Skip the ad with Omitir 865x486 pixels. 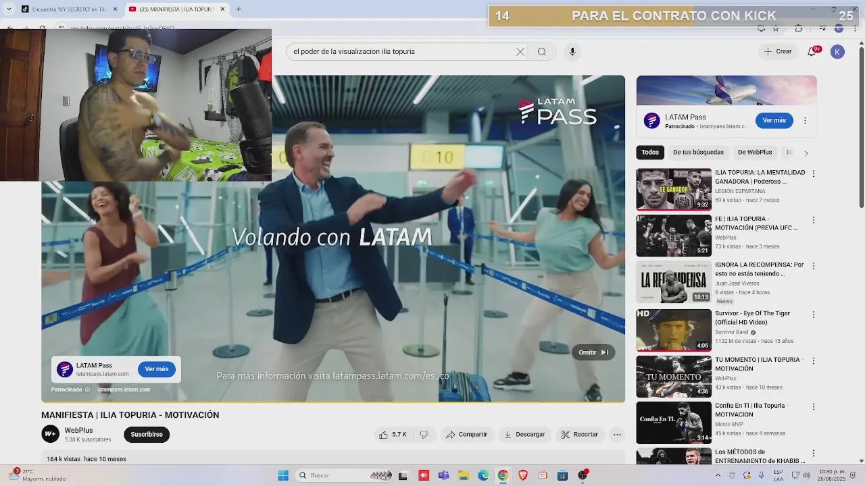(x=593, y=352)
